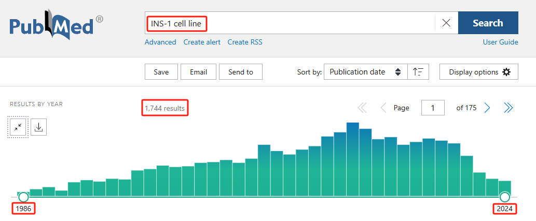536x221 pixels.
Task: Open the Create alert link
Action: [202, 42]
